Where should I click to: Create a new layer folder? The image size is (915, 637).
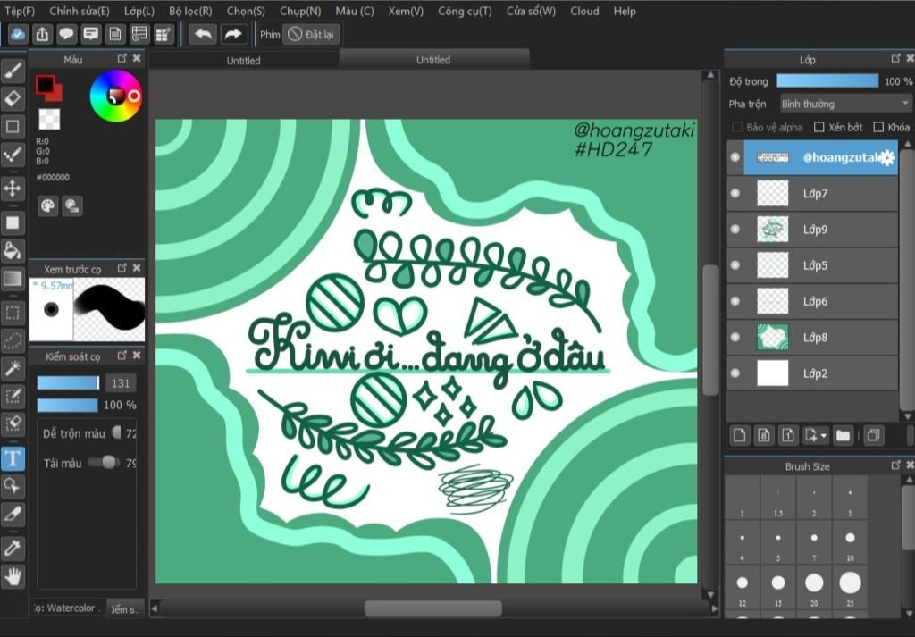tap(843, 435)
